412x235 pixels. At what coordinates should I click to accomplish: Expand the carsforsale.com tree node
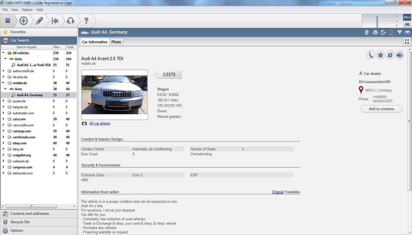click(3, 137)
